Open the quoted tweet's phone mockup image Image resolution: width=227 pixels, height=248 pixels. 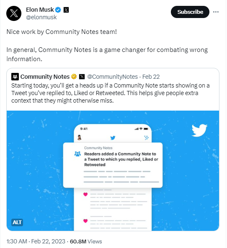coord(113,170)
